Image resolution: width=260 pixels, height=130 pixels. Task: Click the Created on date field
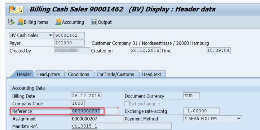tap(145, 51)
